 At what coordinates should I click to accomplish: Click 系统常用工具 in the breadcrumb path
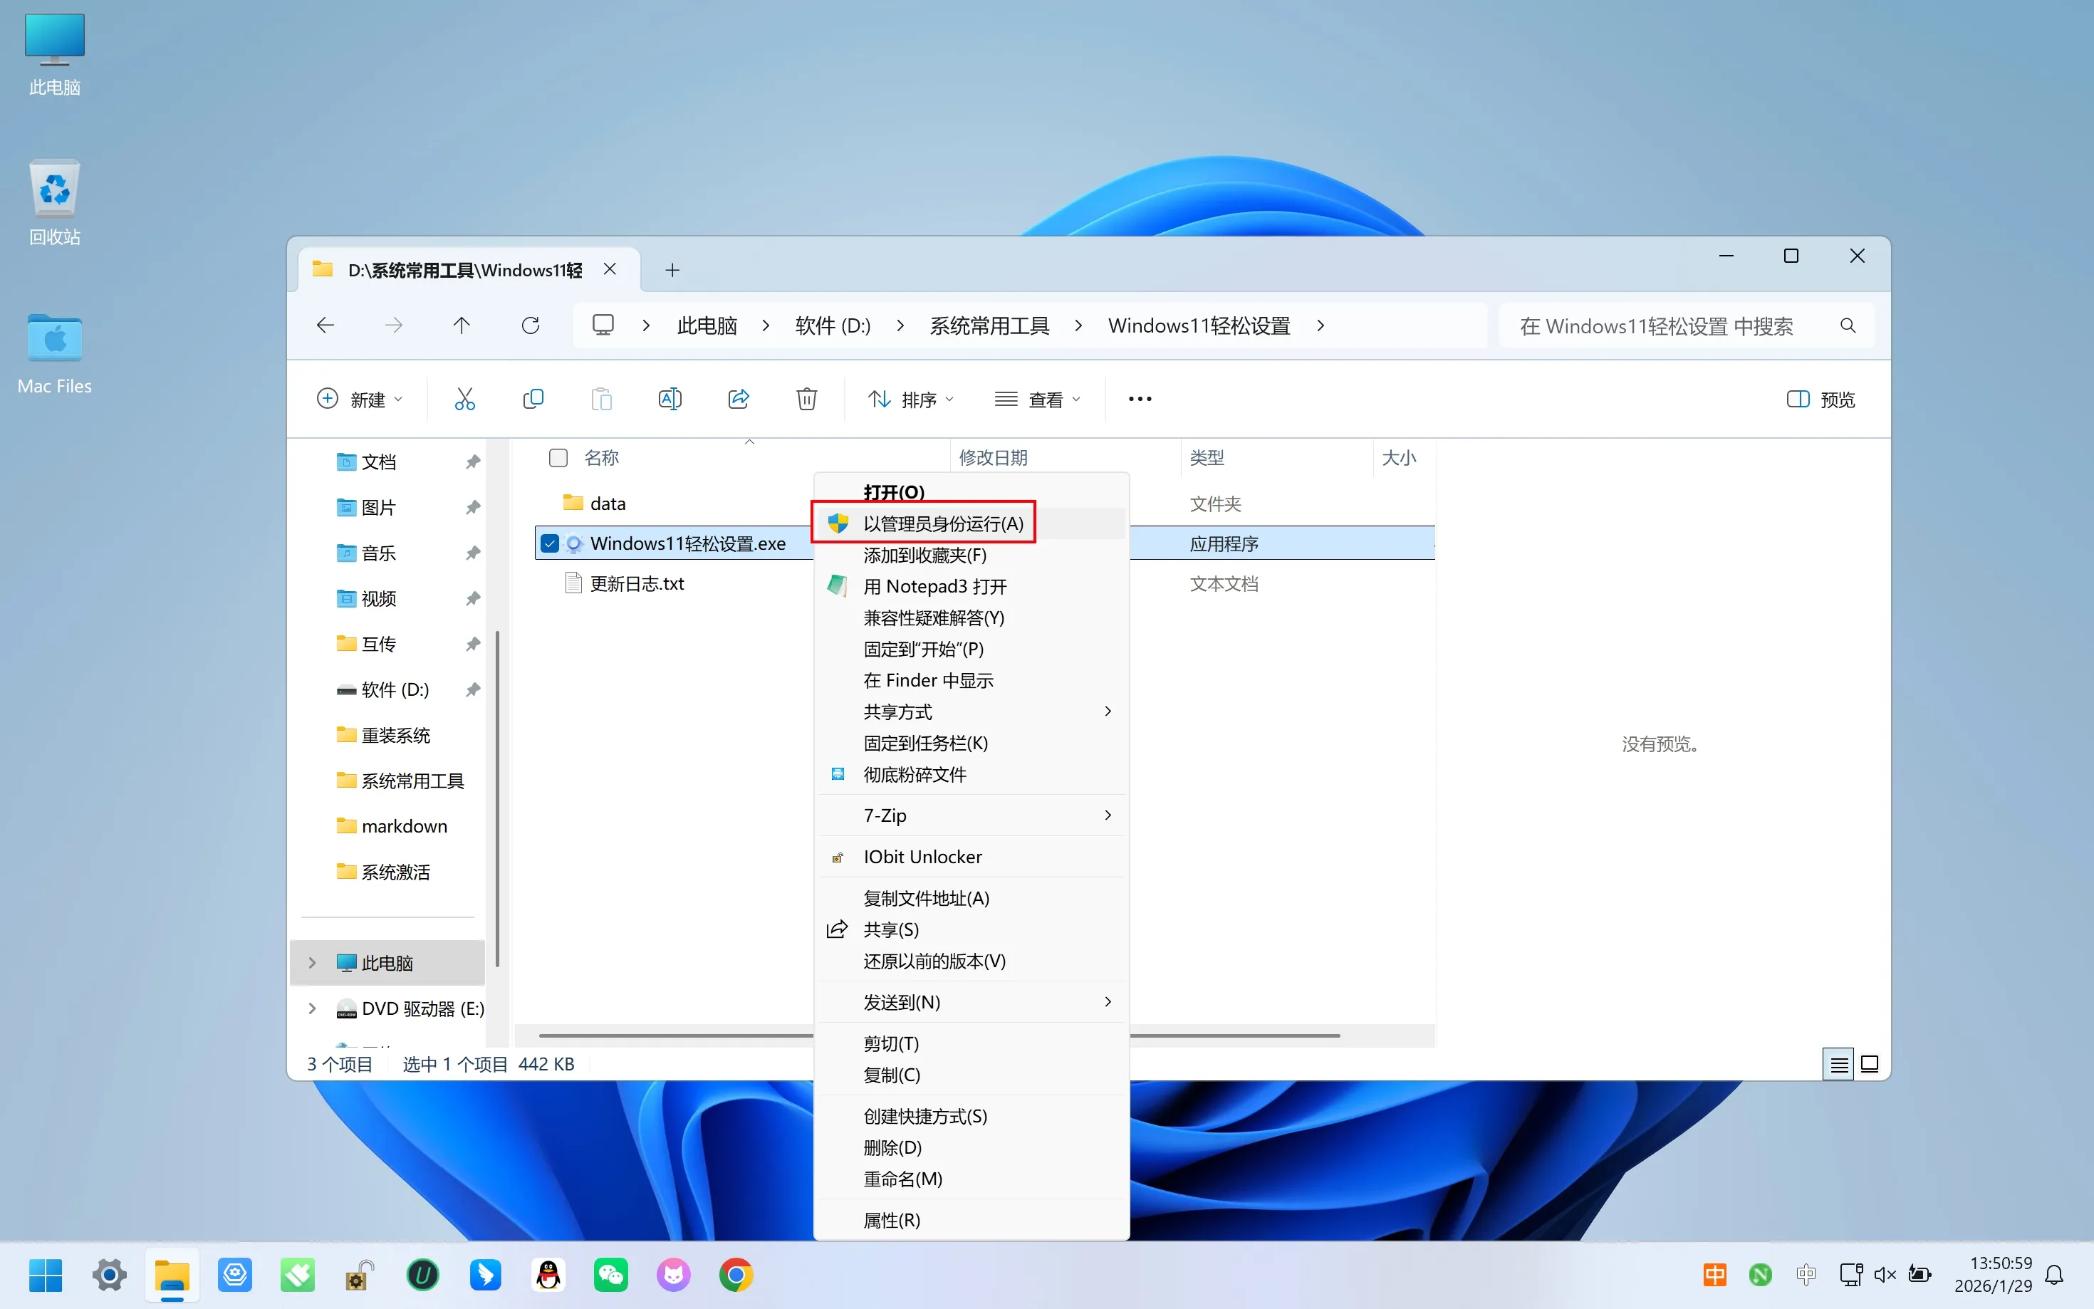click(989, 325)
